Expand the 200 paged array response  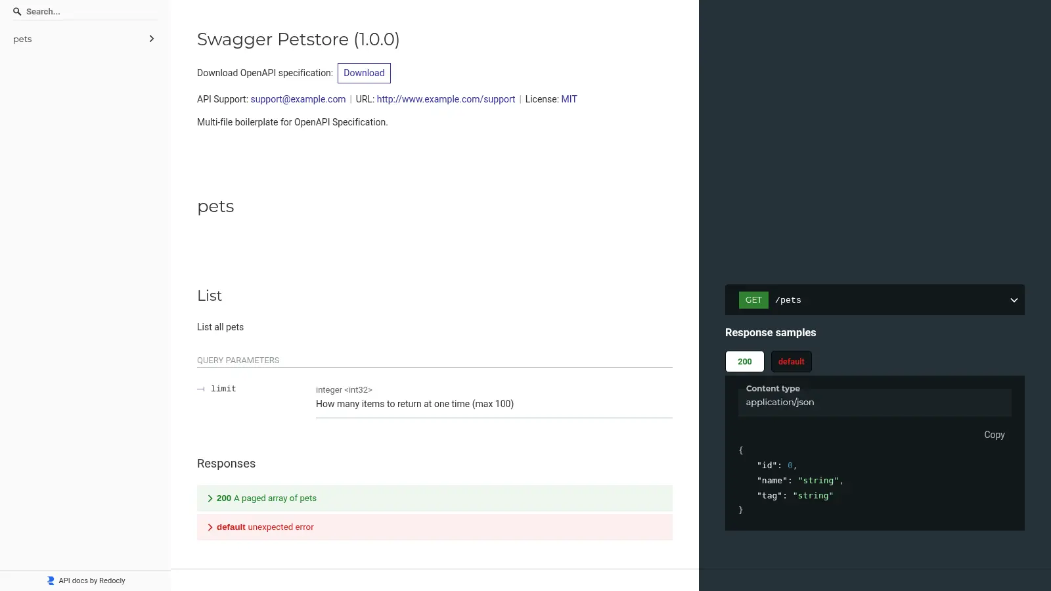(x=435, y=498)
